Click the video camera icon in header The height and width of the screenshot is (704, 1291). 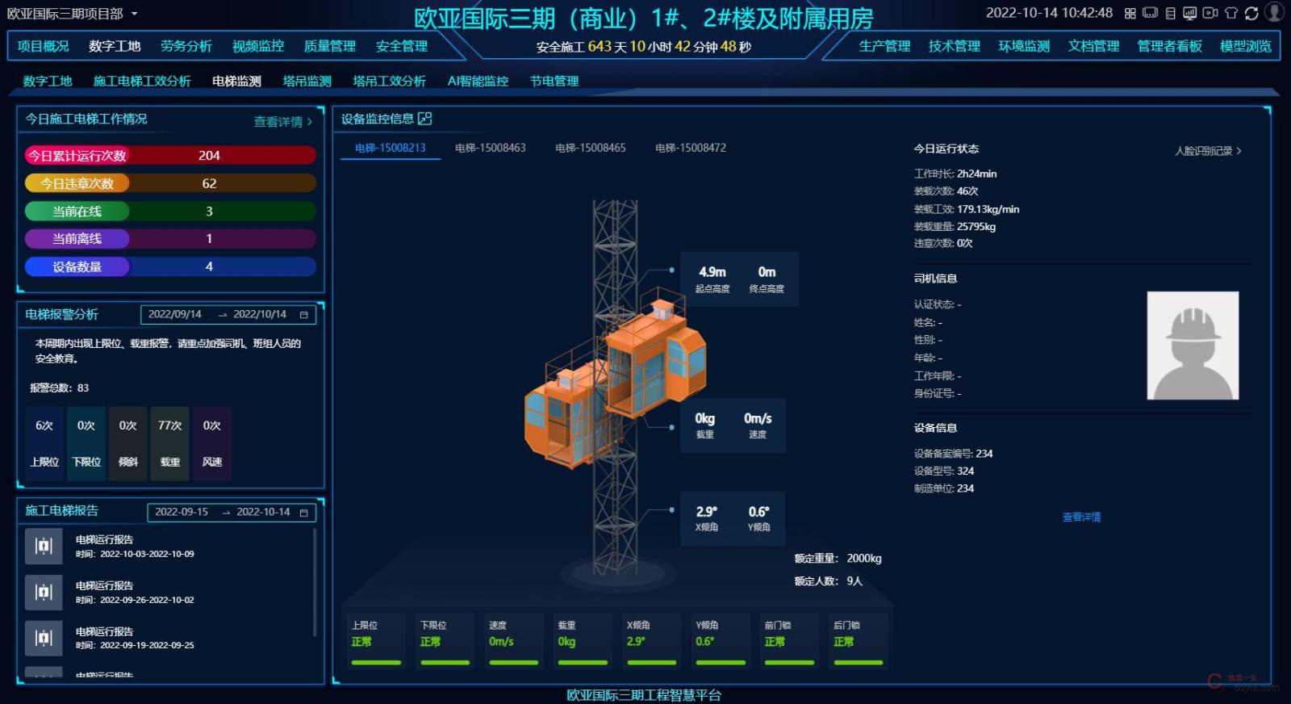1210,13
